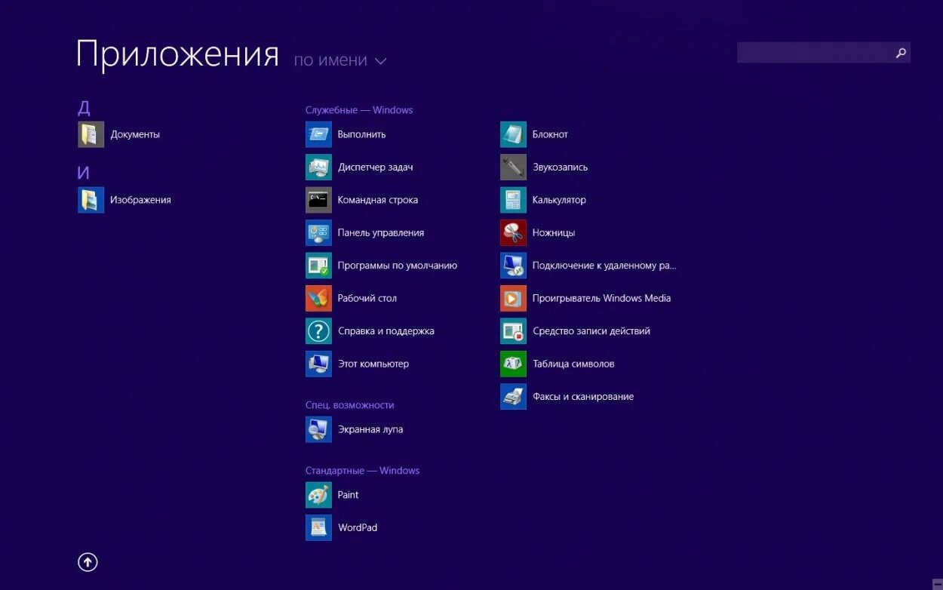
Task: Open the Подключение к удаленному рабочему столу icon
Action: point(513,266)
